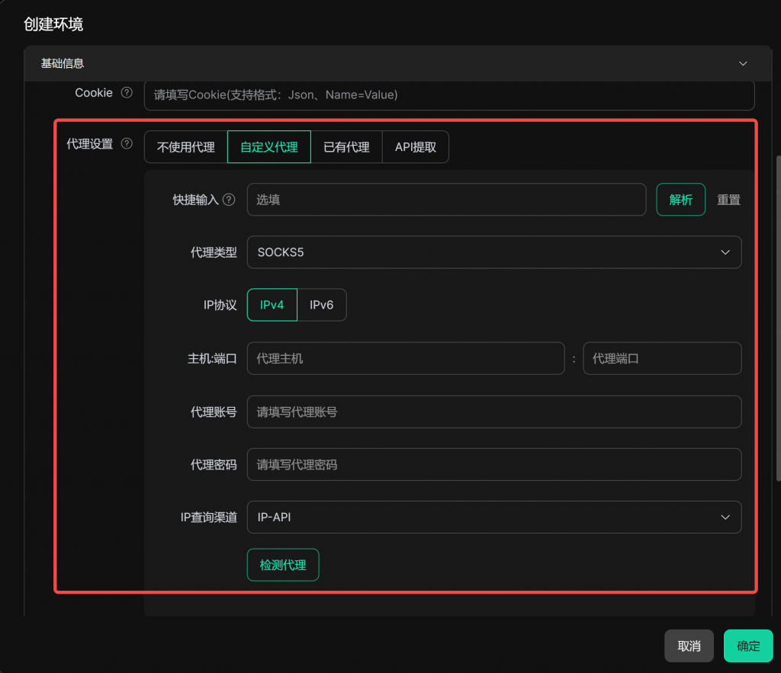The height and width of the screenshot is (673, 781).
Task: Click the help icon beside Cookie label
Action: point(127,93)
